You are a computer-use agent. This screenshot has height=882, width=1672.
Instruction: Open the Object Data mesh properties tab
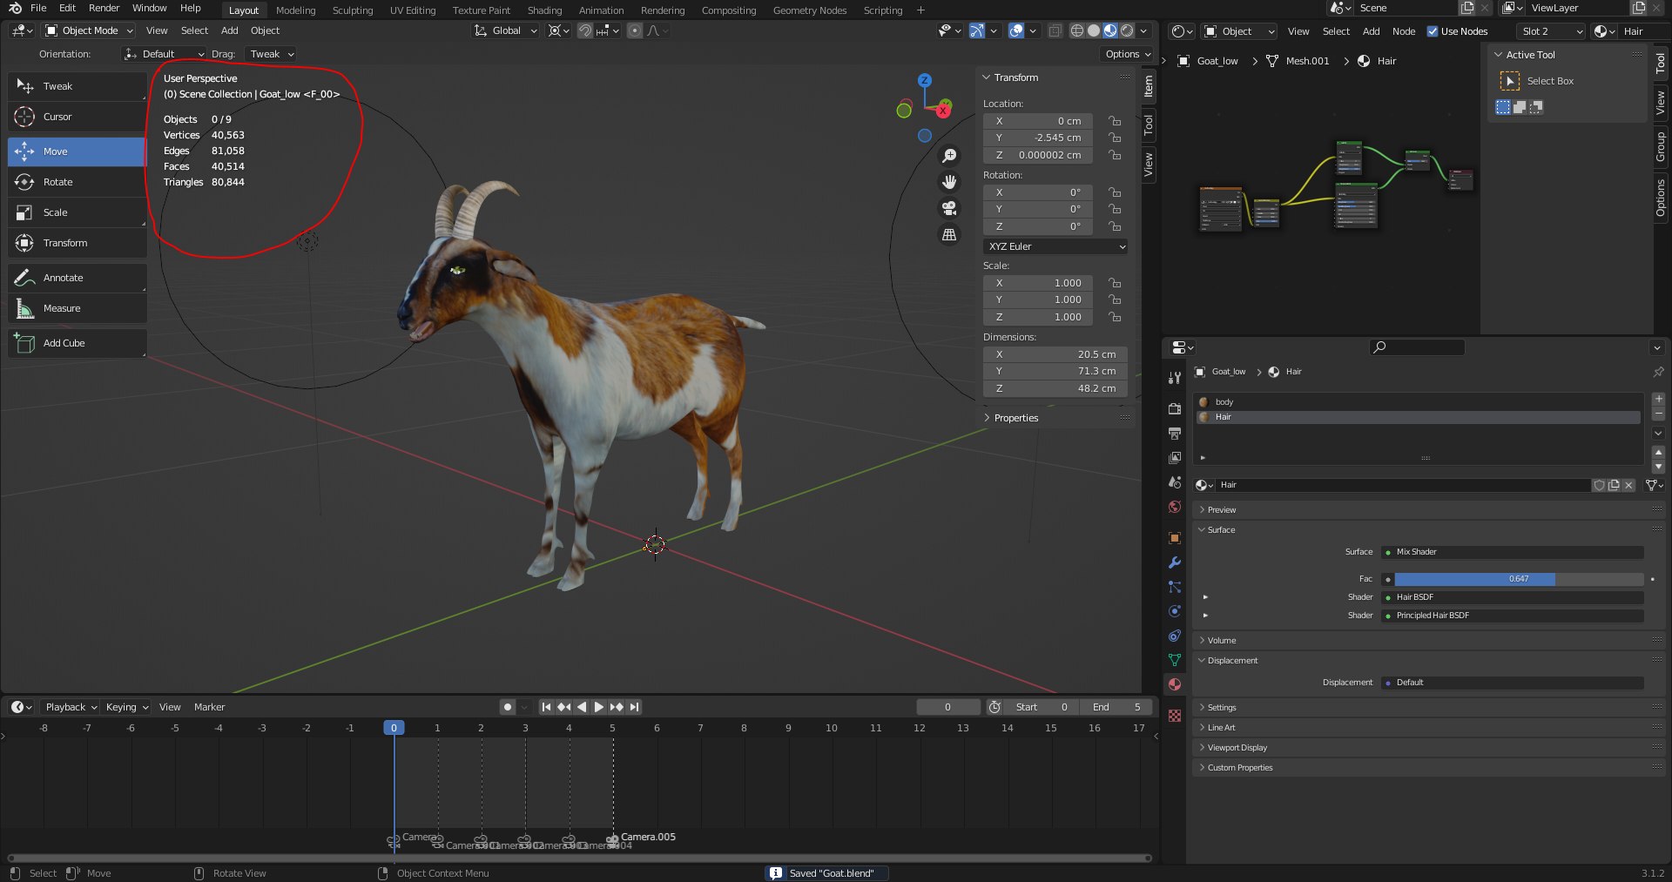pyautogui.click(x=1175, y=660)
